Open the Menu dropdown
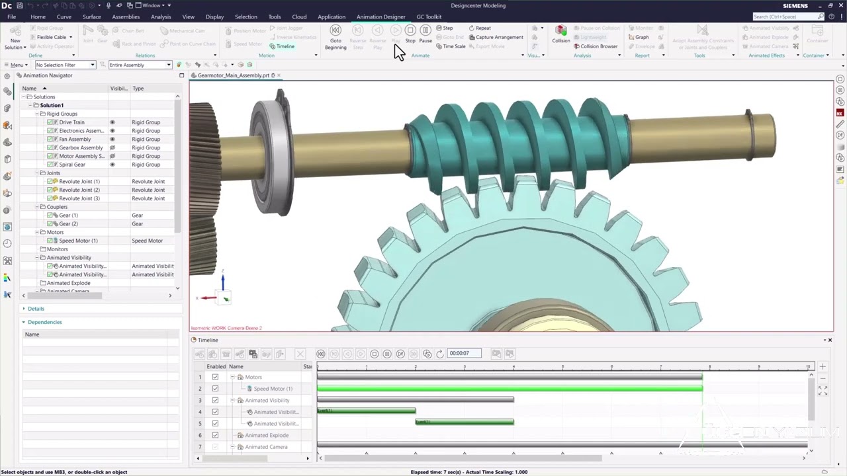This screenshot has width=847, height=476. tap(16, 65)
